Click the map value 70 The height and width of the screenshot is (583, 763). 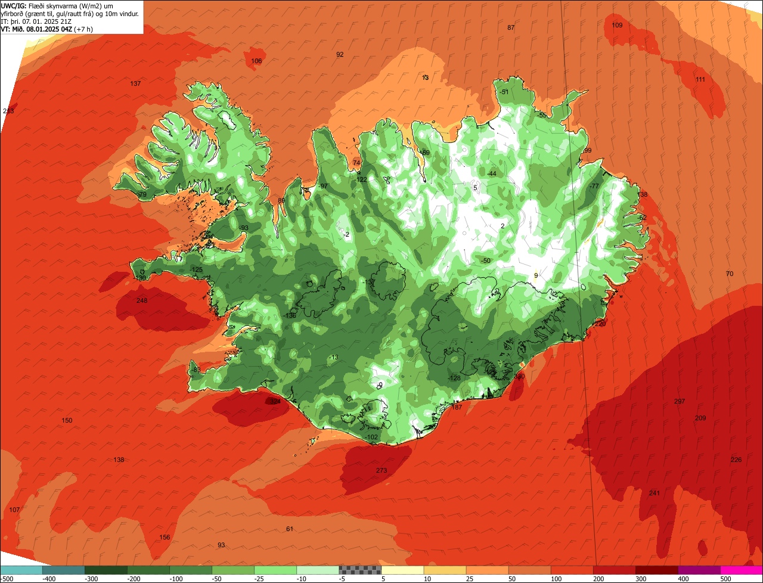click(x=730, y=274)
